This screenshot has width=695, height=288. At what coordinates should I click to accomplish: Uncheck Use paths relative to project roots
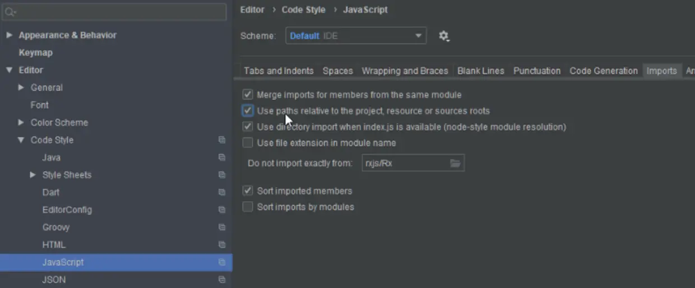(248, 110)
